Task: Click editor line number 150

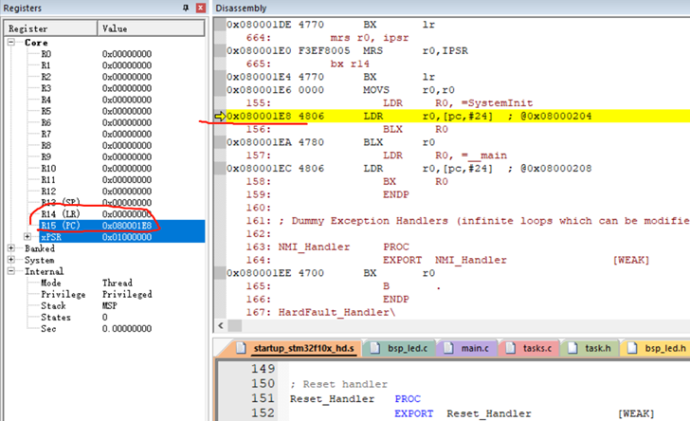Action: click(x=263, y=384)
